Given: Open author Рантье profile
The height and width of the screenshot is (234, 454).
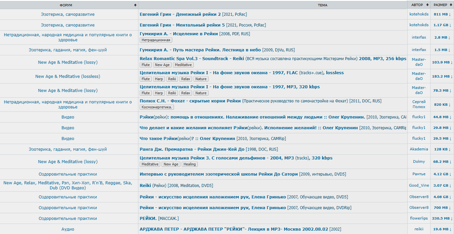Looking at the screenshot, I should [x=419, y=174].
